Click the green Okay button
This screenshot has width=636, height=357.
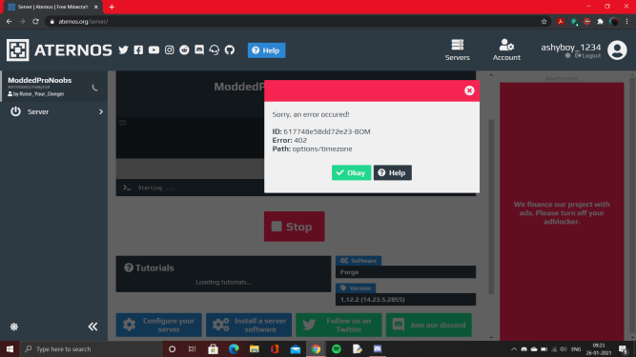(351, 173)
